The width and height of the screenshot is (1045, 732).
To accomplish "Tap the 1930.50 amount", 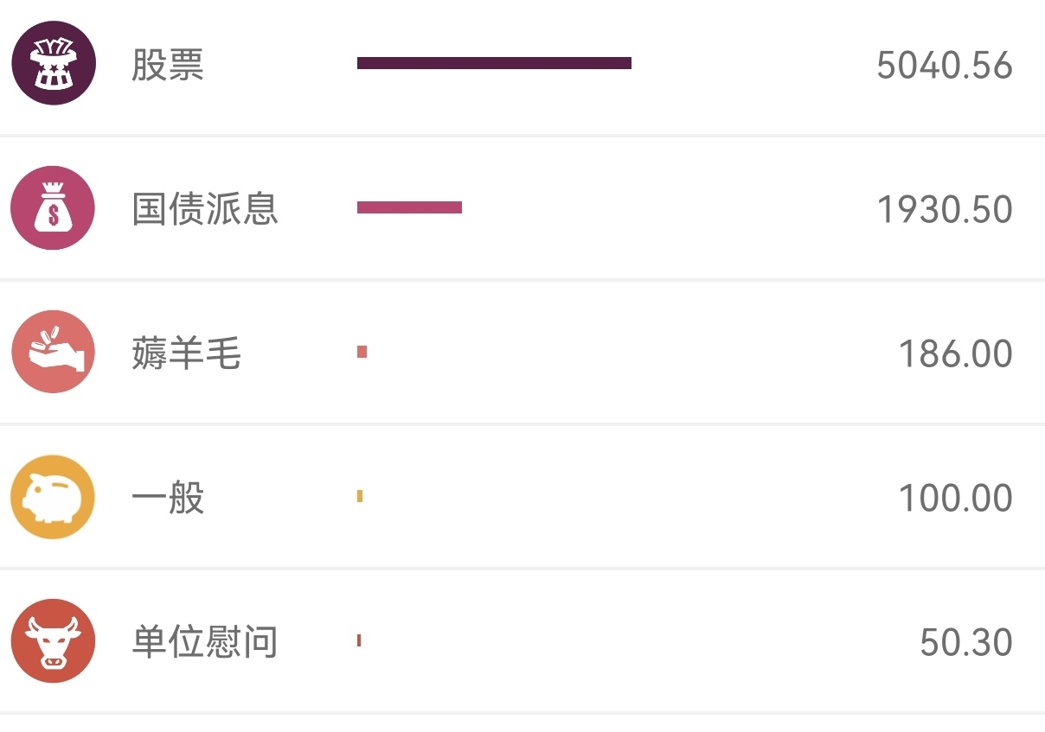I will (945, 210).
